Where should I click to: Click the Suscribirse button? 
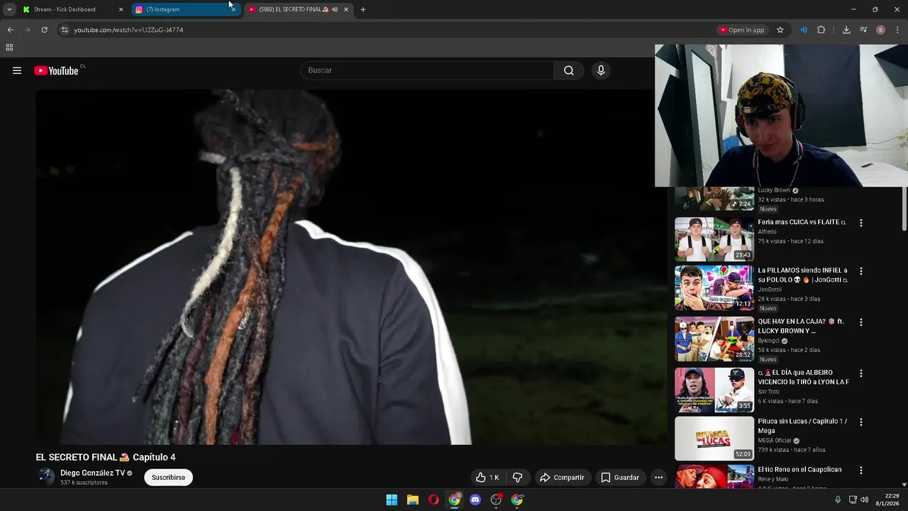[x=168, y=478]
